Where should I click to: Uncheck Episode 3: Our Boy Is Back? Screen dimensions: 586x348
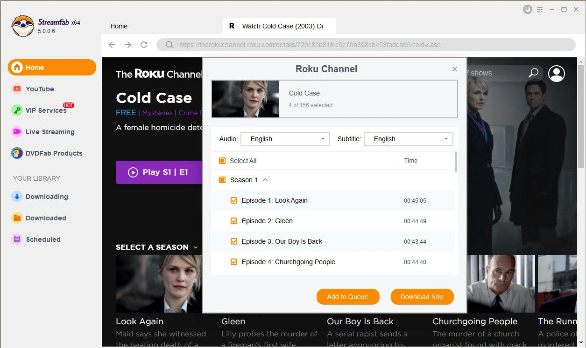point(234,241)
